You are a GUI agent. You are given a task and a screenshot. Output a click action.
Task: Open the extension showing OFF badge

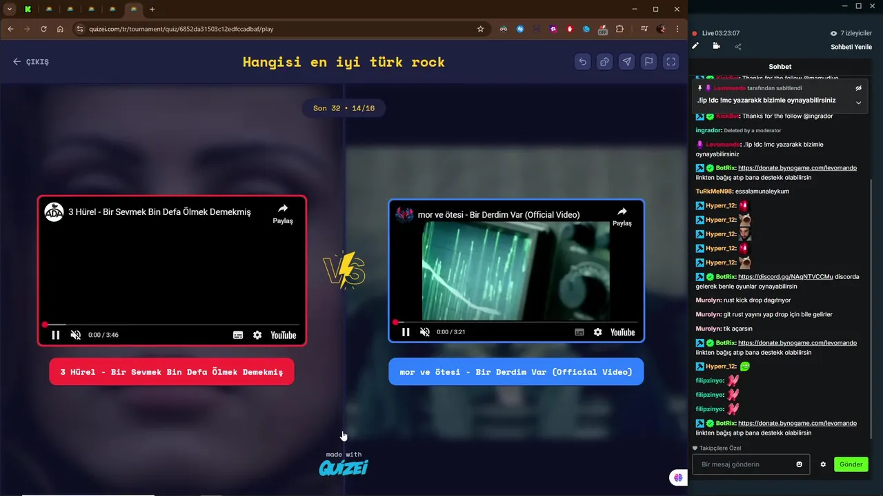(602, 29)
